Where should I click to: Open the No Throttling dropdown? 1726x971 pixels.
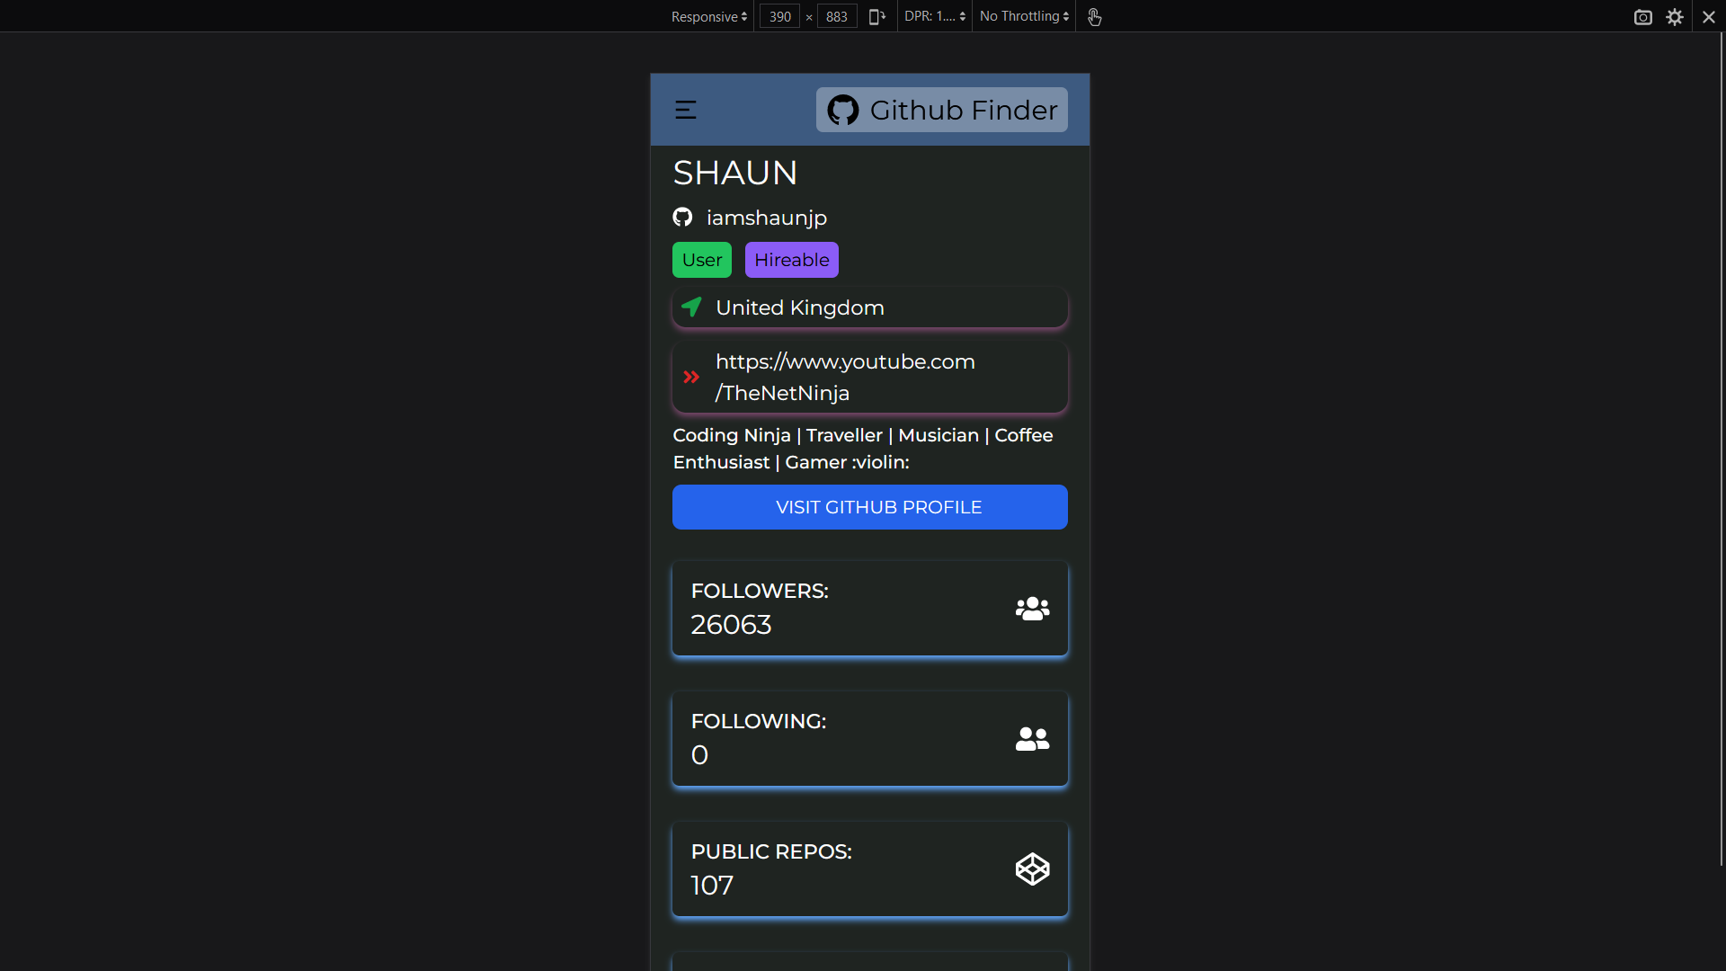click(x=1022, y=15)
